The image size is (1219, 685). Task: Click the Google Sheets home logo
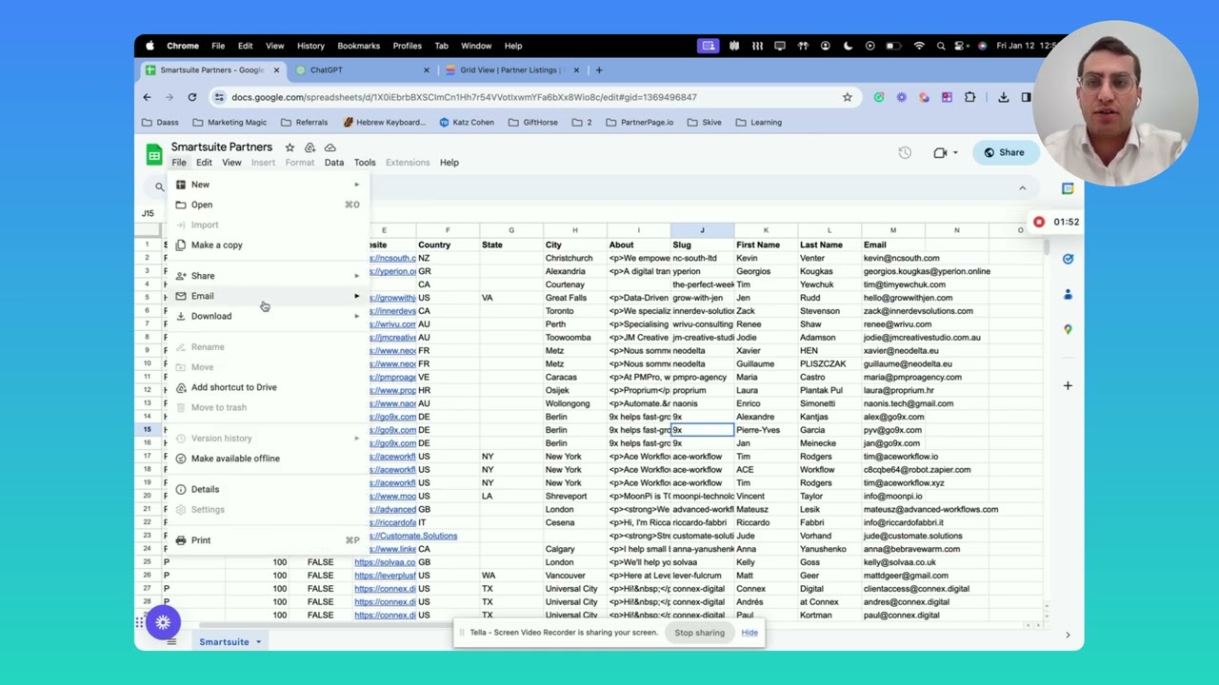[154, 154]
